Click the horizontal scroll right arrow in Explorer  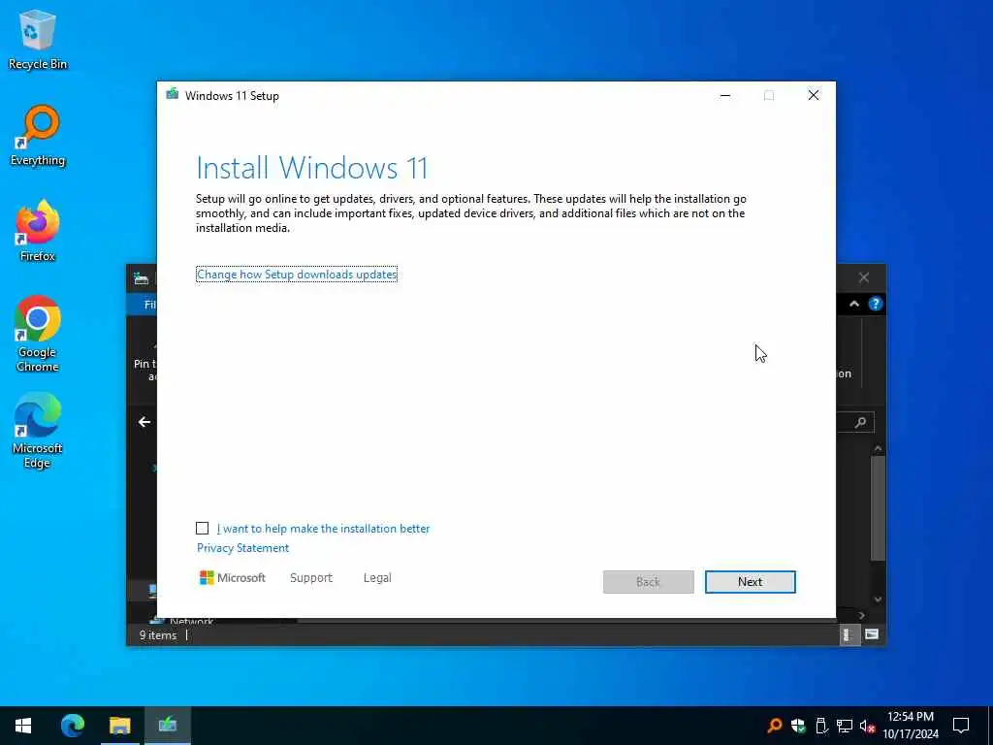(861, 615)
